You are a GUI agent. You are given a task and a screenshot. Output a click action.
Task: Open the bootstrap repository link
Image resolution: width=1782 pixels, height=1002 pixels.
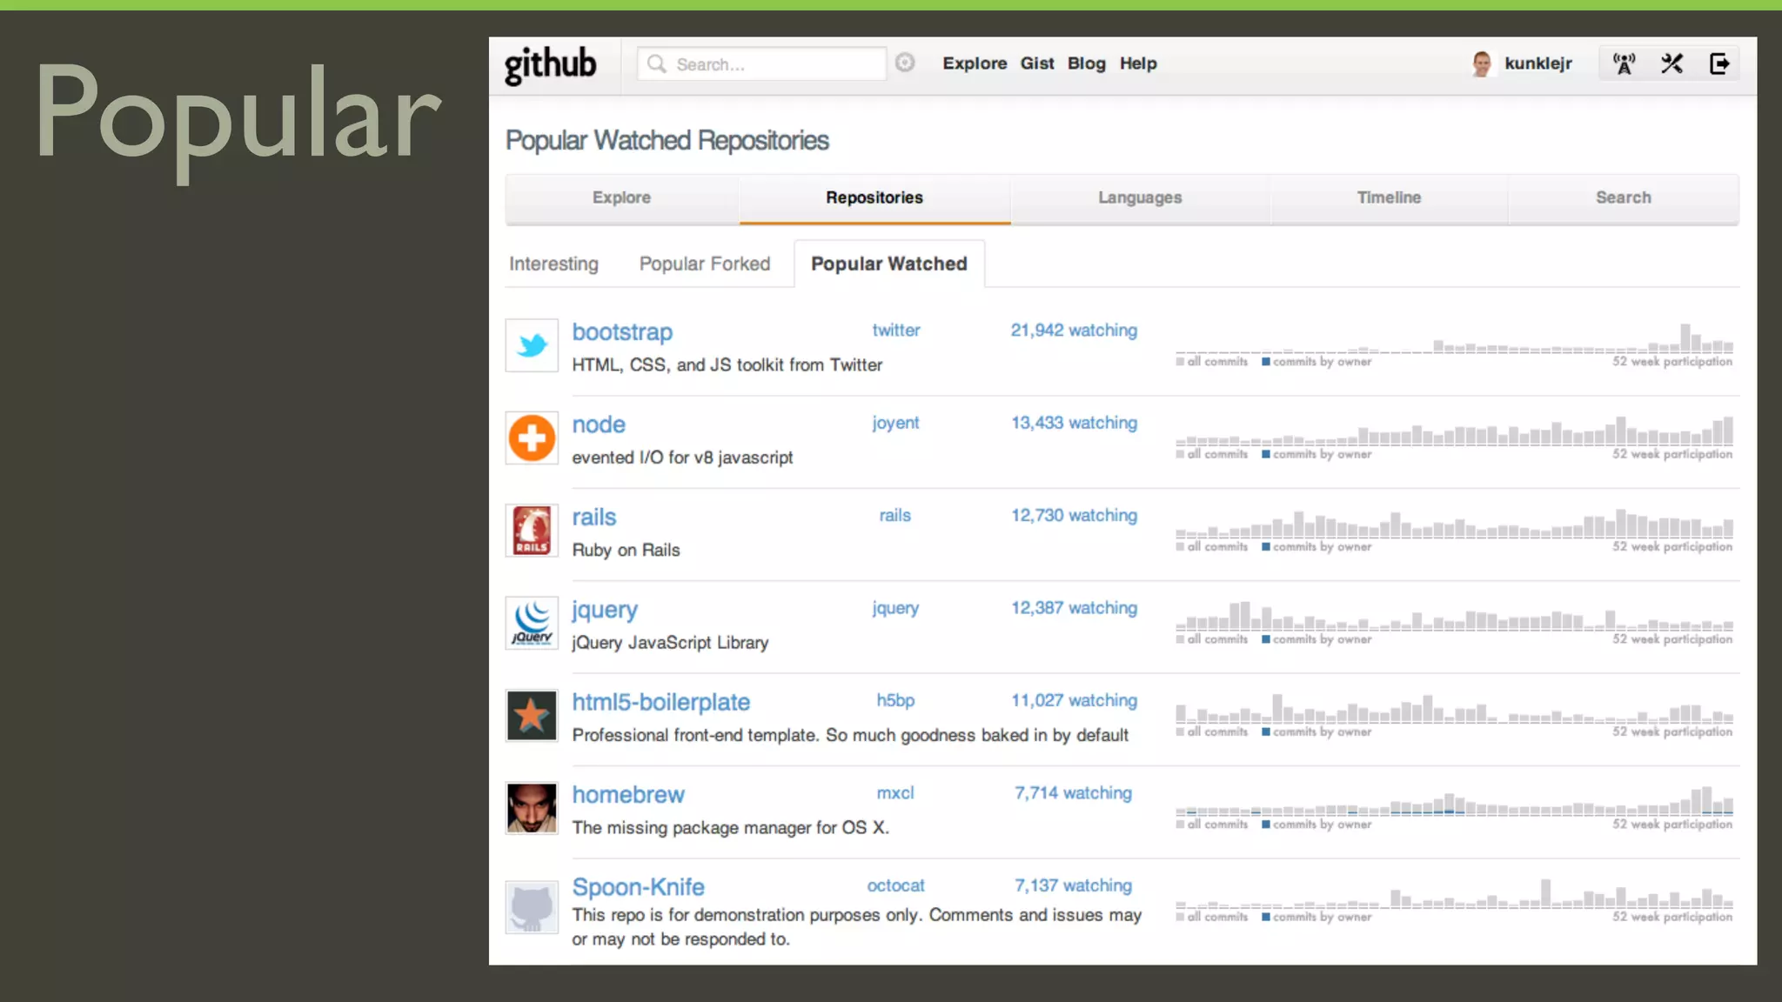coord(622,332)
